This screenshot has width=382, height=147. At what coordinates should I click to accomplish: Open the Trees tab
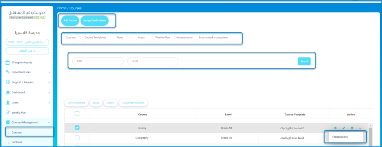[x=120, y=38]
